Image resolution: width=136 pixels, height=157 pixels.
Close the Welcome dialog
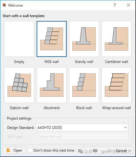click(128, 5)
